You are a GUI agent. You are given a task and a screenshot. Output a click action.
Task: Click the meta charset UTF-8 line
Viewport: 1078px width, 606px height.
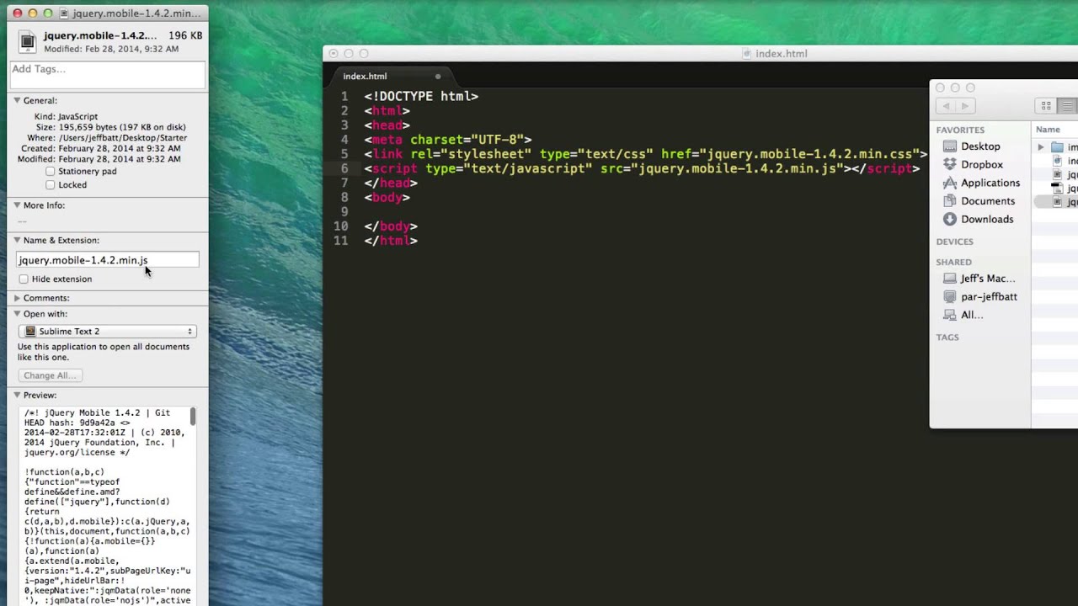tap(448, 140)
